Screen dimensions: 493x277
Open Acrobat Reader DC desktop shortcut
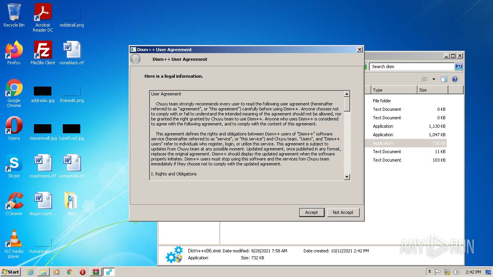point(43,18)
